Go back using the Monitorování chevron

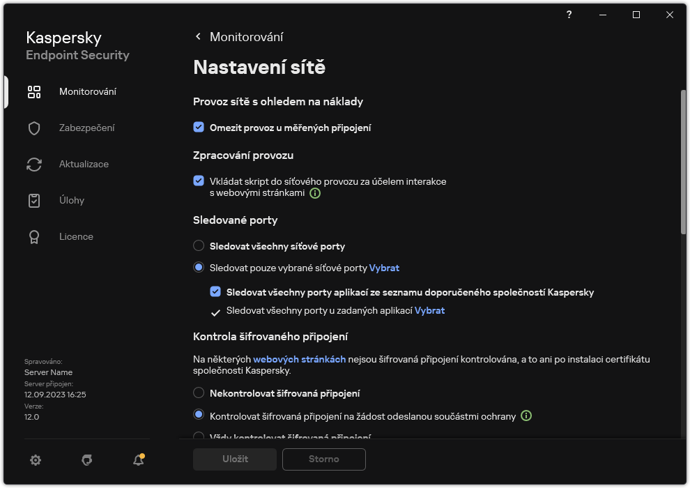pyautogui.click(x=199, y=37)
